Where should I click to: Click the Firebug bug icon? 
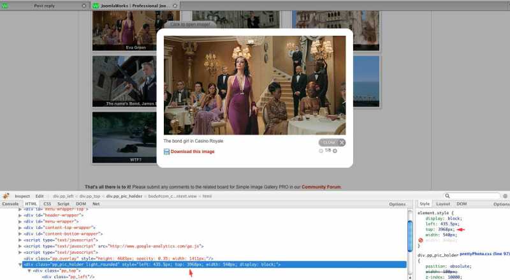click(x=6, y=196)
